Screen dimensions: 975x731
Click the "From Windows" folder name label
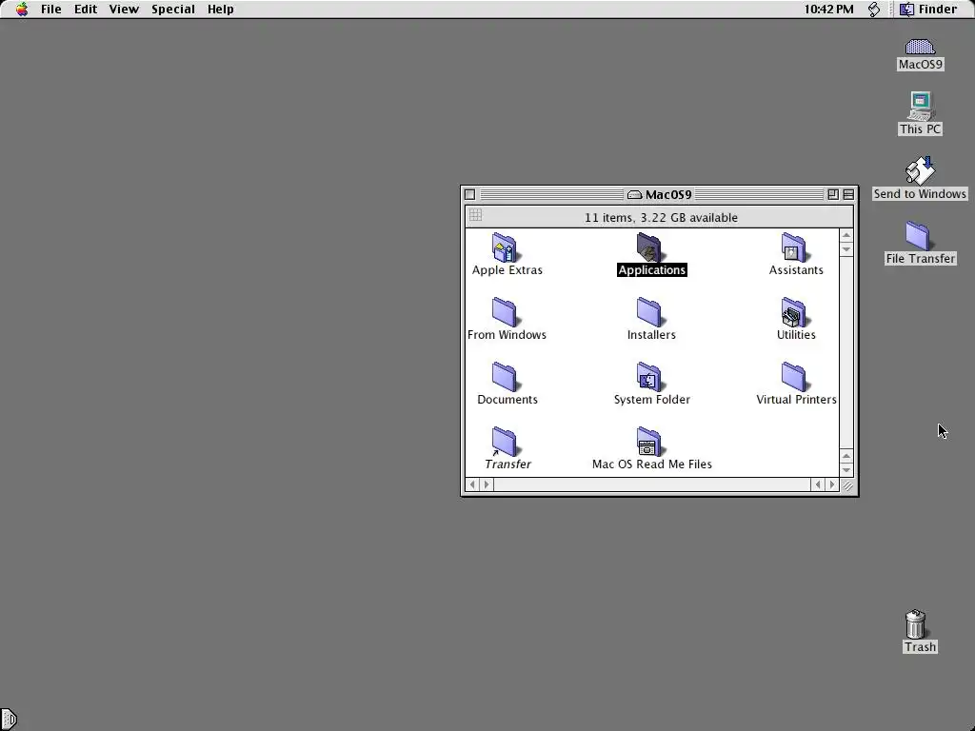pos(507,334)
